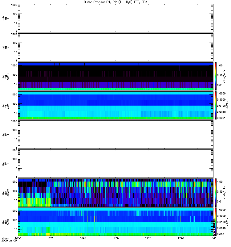This screenshot has height=247, width=231.
Task: Click the '<|nT|>' unit label beside thc scm1
Action: point(227,222)
